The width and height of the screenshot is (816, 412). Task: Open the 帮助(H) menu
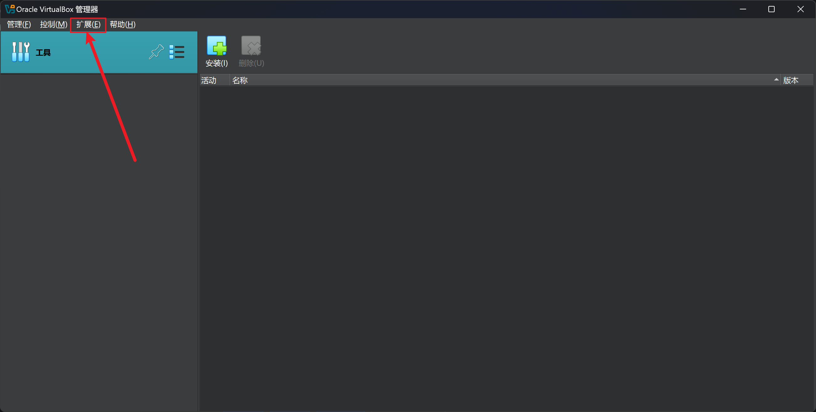[123, 24]
